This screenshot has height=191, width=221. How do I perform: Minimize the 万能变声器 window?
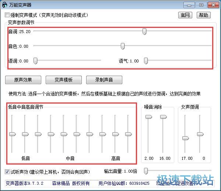click(x=189, y=5)
